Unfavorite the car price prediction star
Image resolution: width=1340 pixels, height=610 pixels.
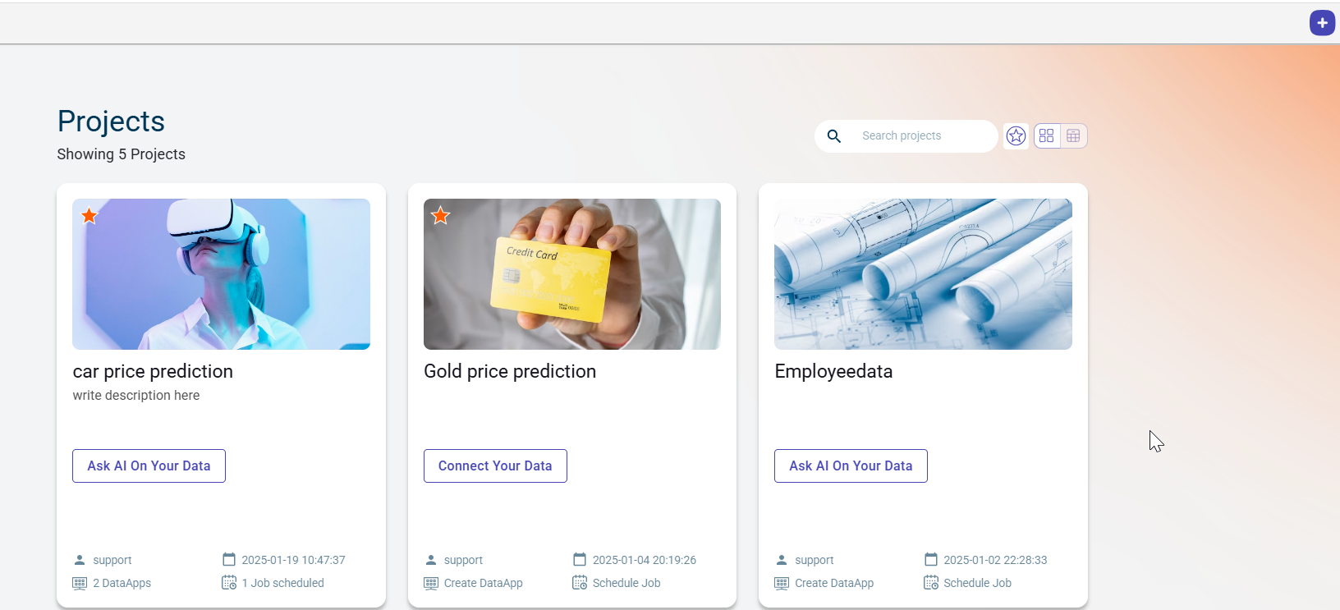click(x=89, y=216)
